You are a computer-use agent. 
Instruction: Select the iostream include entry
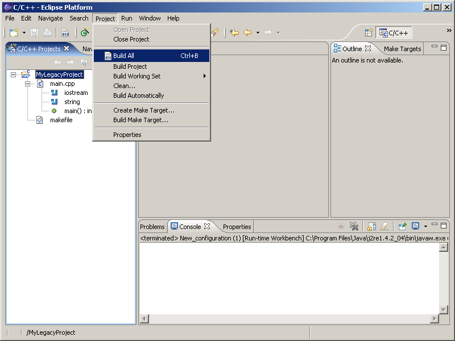click(76, 93)
